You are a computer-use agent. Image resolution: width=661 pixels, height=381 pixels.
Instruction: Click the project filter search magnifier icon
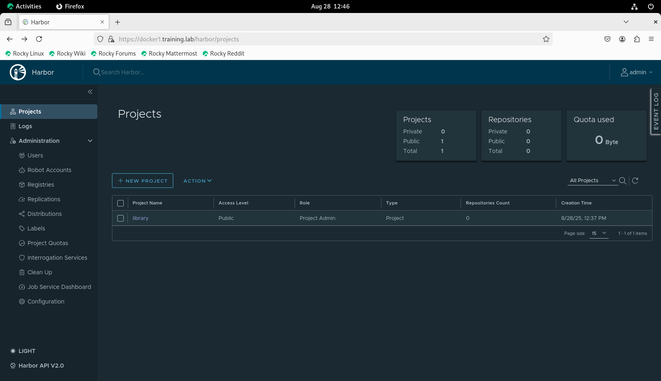point(622,181)
